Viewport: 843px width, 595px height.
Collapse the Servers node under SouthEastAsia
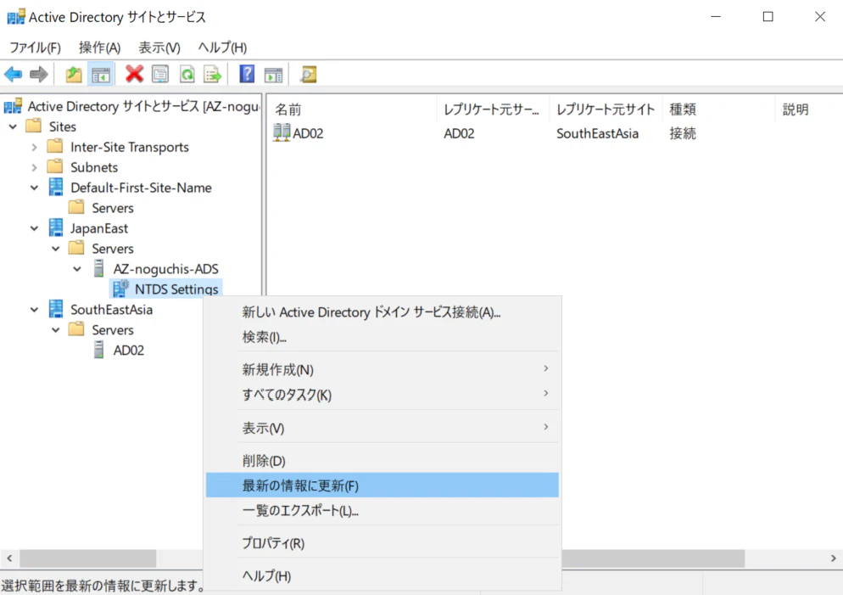coord(56,330)
